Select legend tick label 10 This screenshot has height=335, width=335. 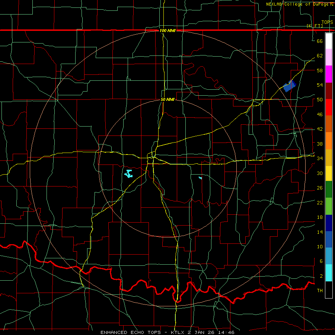320,247
